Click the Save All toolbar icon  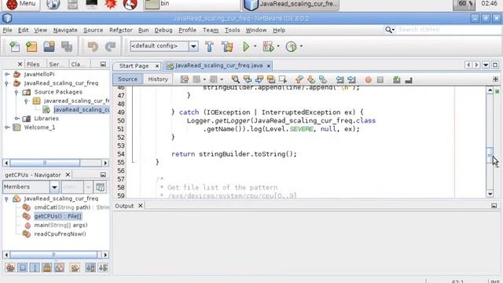coord(67,47)
